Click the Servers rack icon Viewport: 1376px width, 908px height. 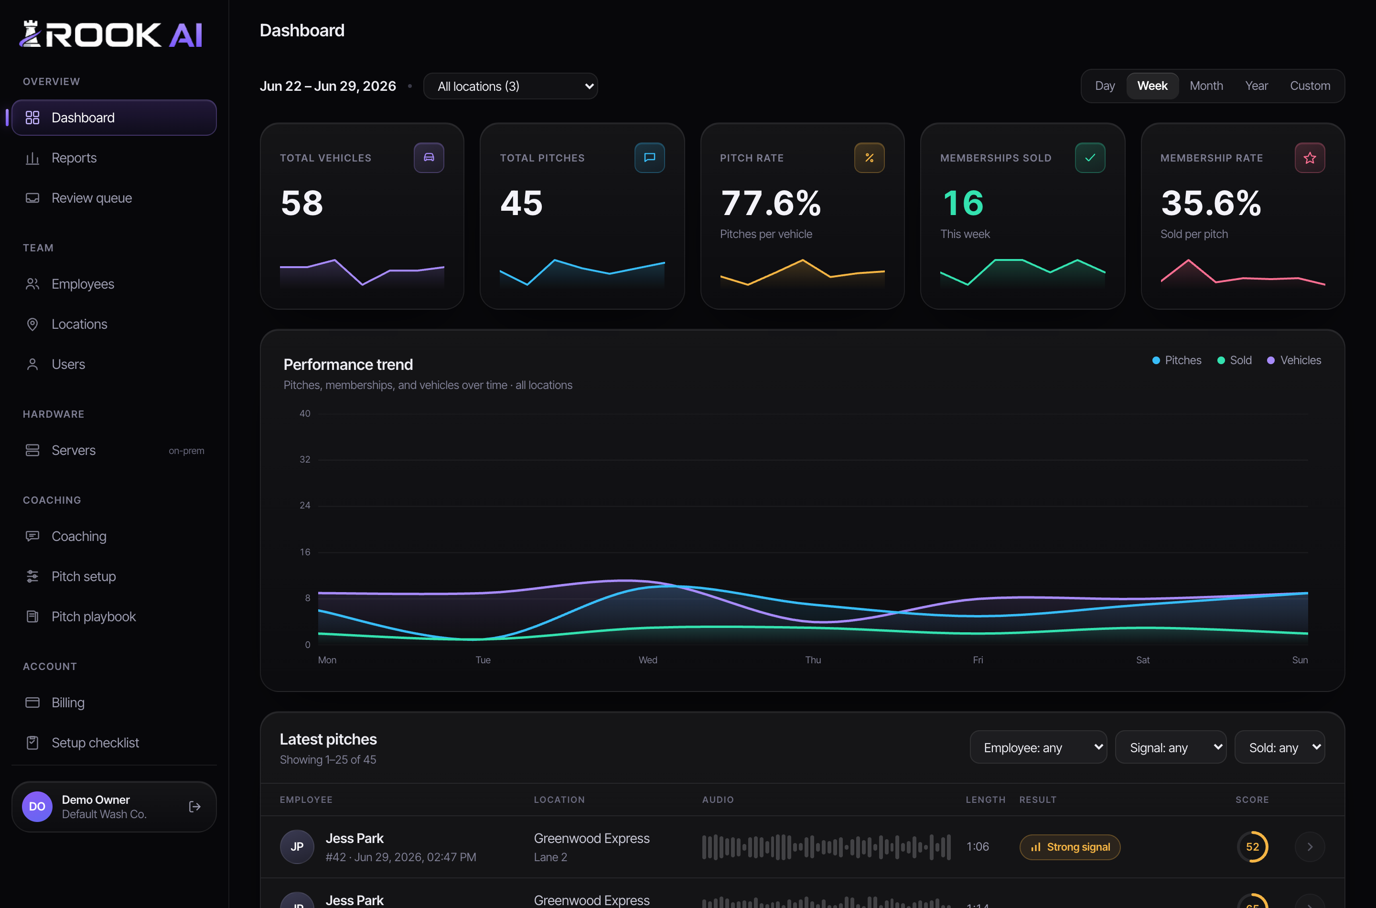(32, 450)
